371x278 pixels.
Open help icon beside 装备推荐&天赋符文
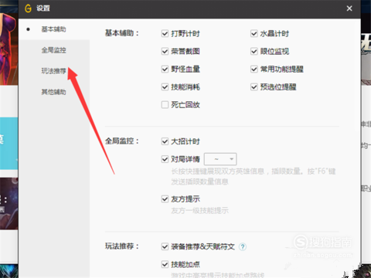pos(243,247)
